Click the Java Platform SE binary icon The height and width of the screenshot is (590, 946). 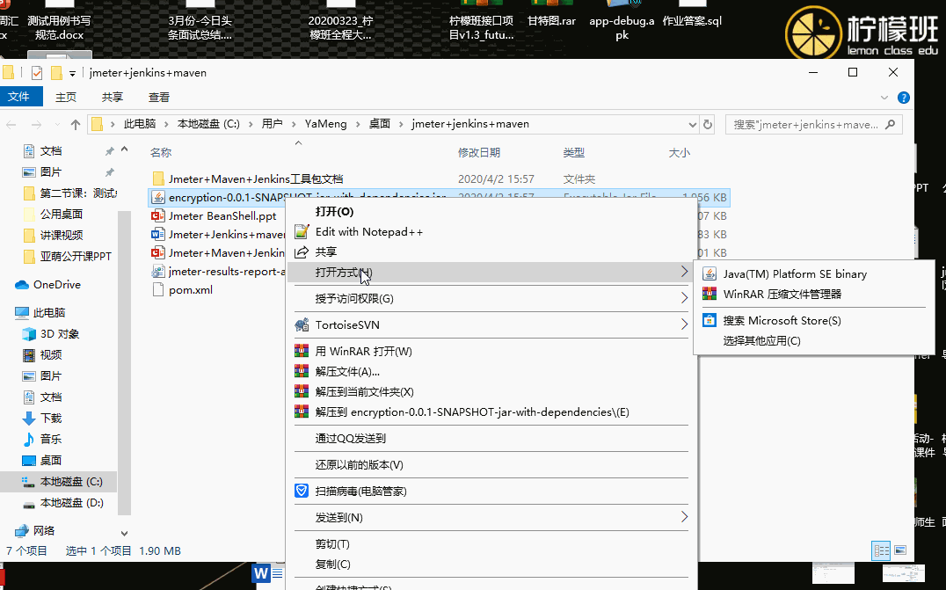(x=709, y=274)
